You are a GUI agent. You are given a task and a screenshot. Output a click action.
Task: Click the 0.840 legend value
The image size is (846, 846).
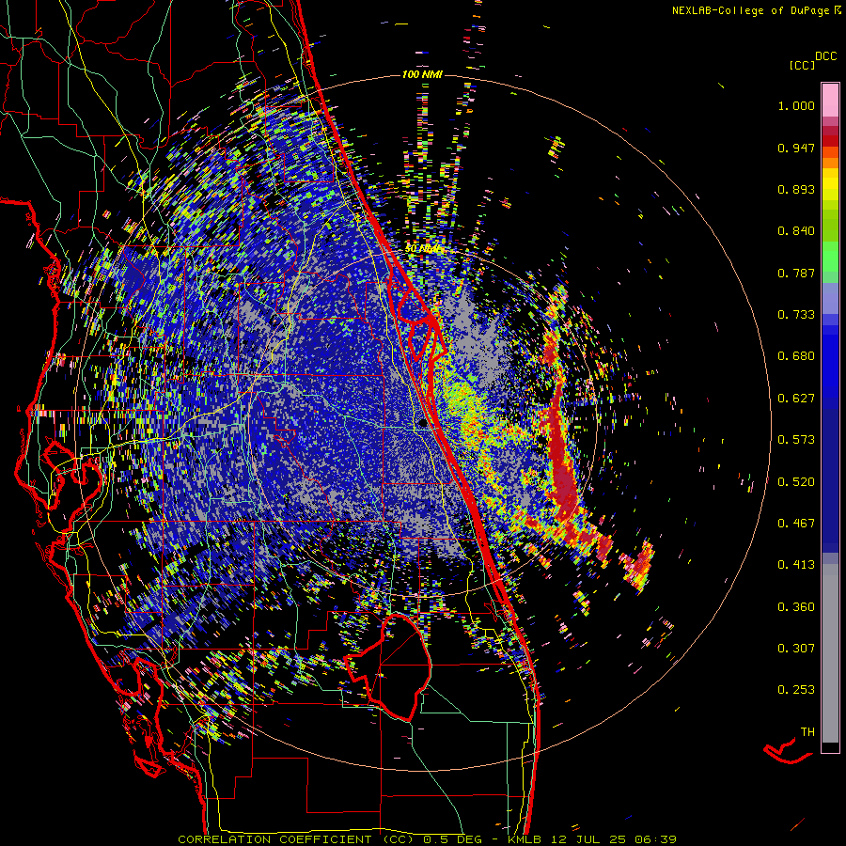[x=796, y=231]
